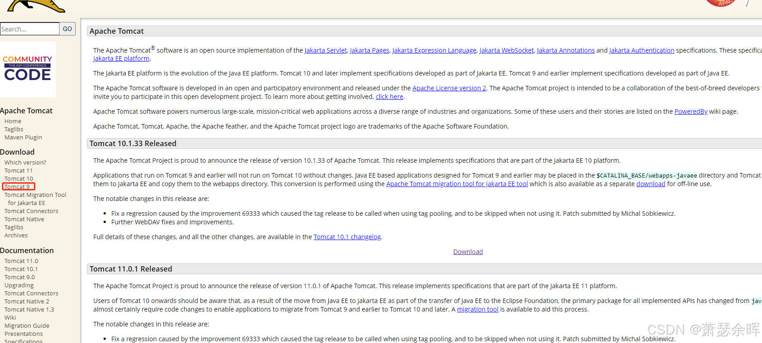Open Tomcat 9 download link
This screenshot has width=762, height=343.
(17, 187)
